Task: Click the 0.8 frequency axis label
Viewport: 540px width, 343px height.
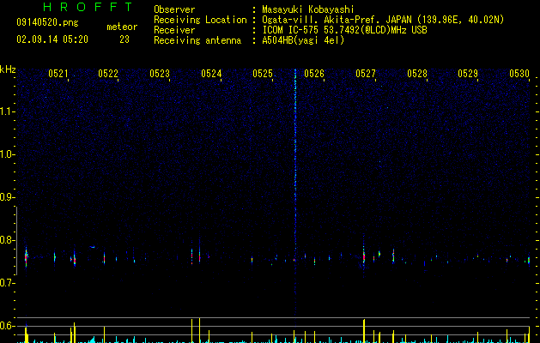Action: pyautogui.click(x=7, y=240)
